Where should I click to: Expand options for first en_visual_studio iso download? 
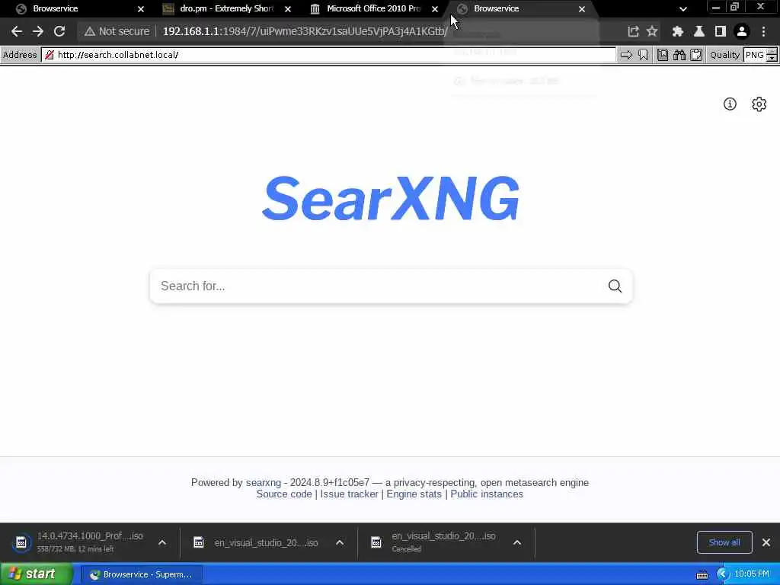(x=340, y=542)
